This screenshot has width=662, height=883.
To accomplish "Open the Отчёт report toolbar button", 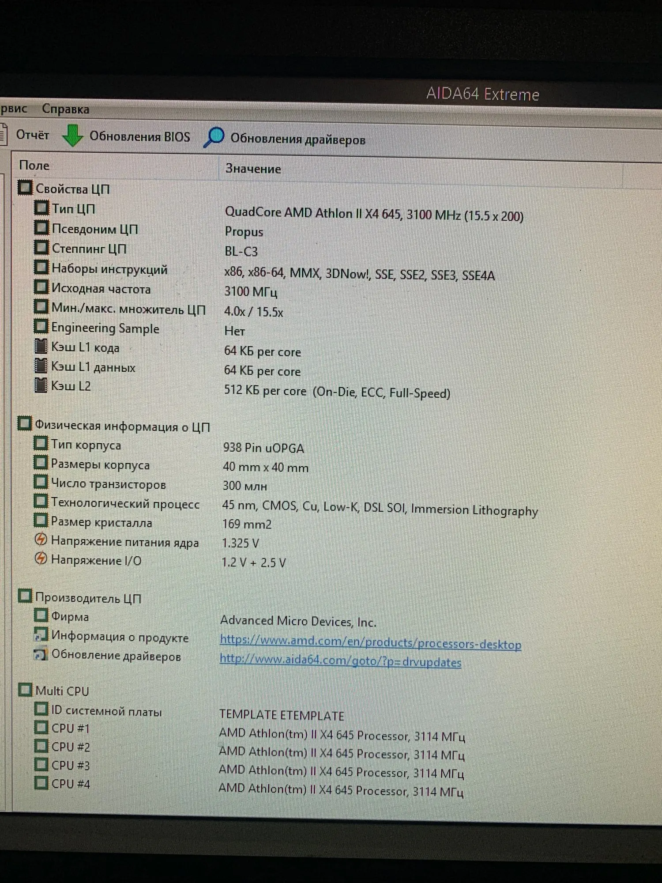I will click(26, 134).
